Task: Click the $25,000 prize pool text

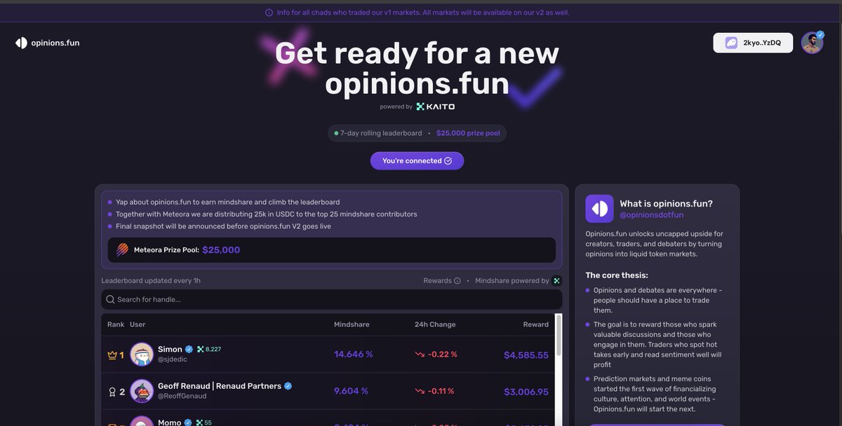Action: click(468, 133)
